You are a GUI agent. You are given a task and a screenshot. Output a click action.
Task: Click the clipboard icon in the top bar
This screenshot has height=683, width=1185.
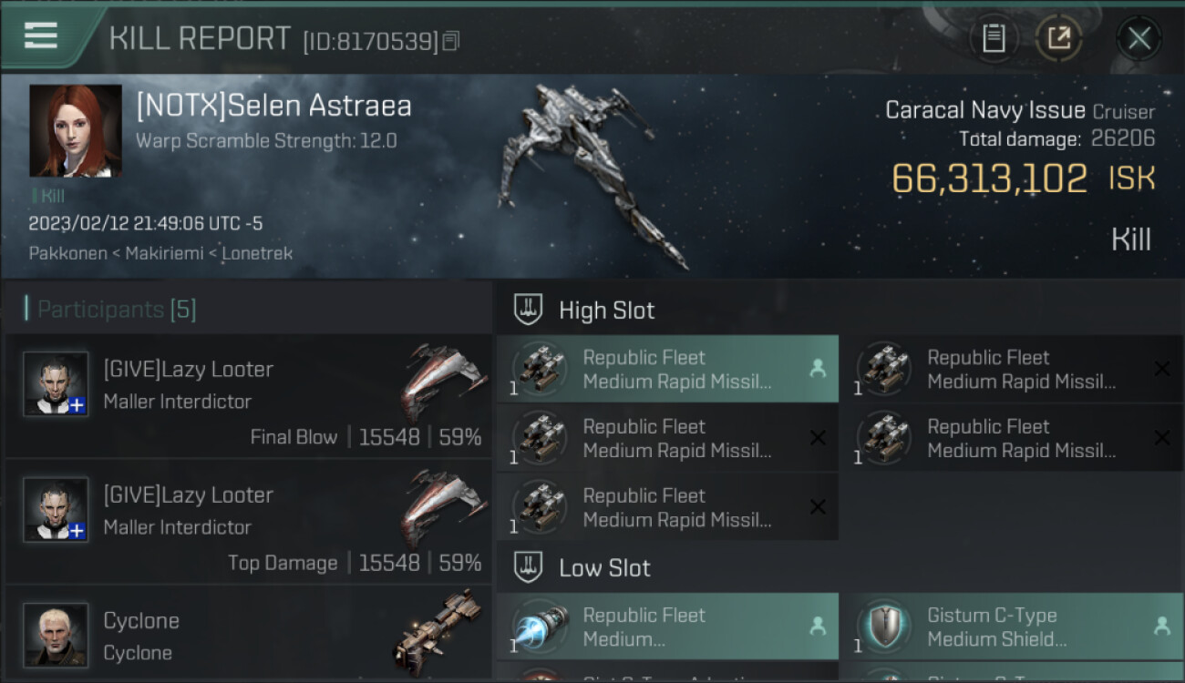[994, 38]
